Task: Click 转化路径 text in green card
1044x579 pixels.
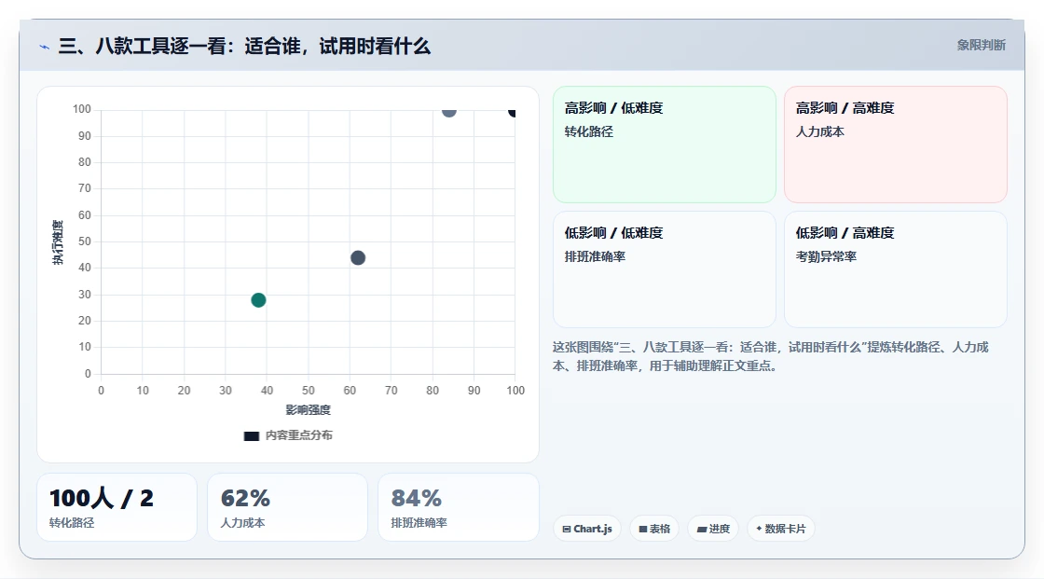Action: 588,131
